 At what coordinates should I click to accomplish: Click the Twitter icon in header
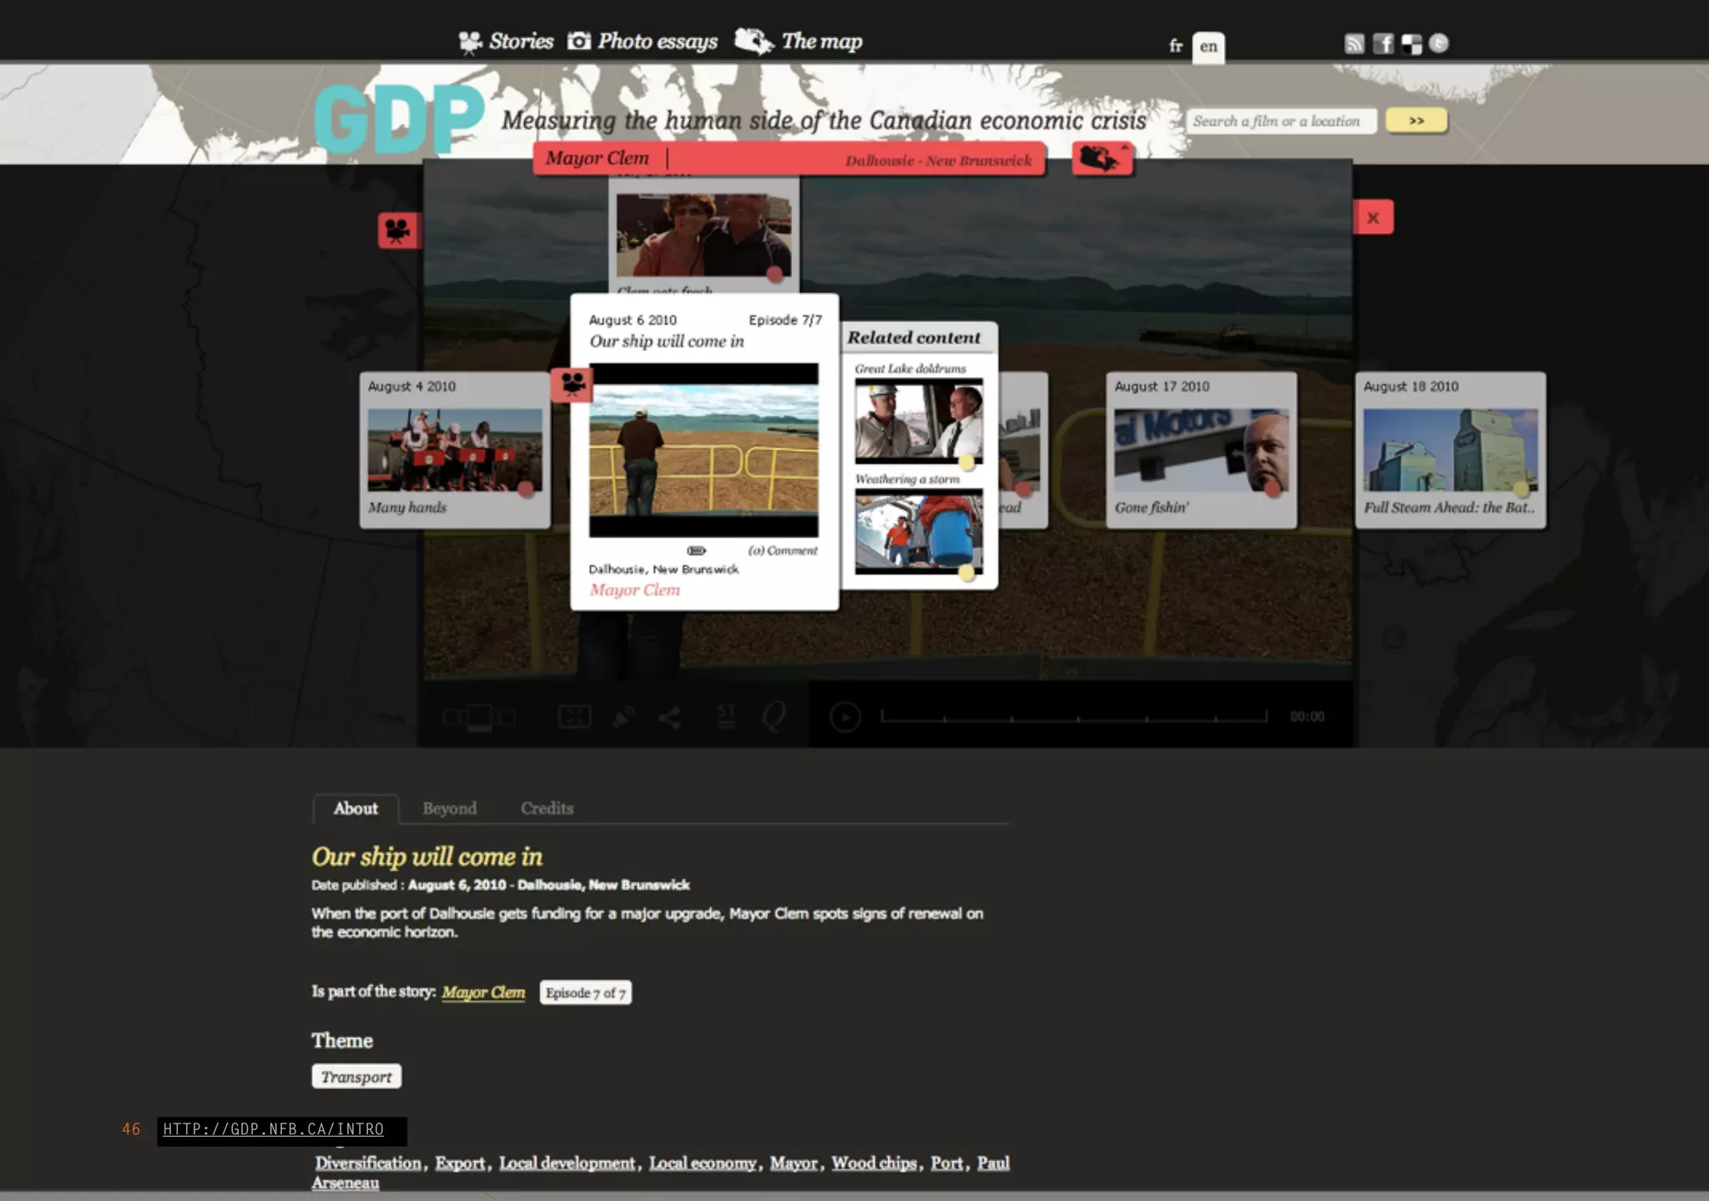tap(1439, 43)
